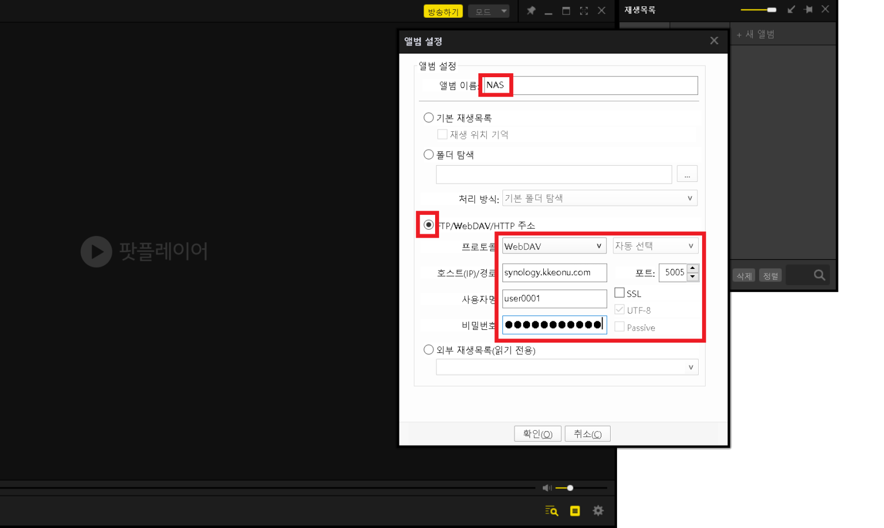This screenshot has height=528, width=884.
Task: Click the 사용자명 field with user0001
Action: click(x=554, y=299)
